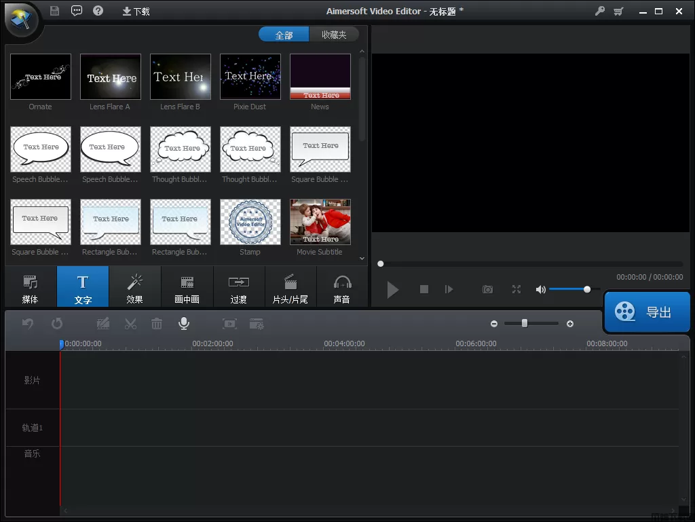The width and height of the screenshot is (695, 522).
Task: Open the shopping cart purchase icon
Action: [x=618, y=11]
